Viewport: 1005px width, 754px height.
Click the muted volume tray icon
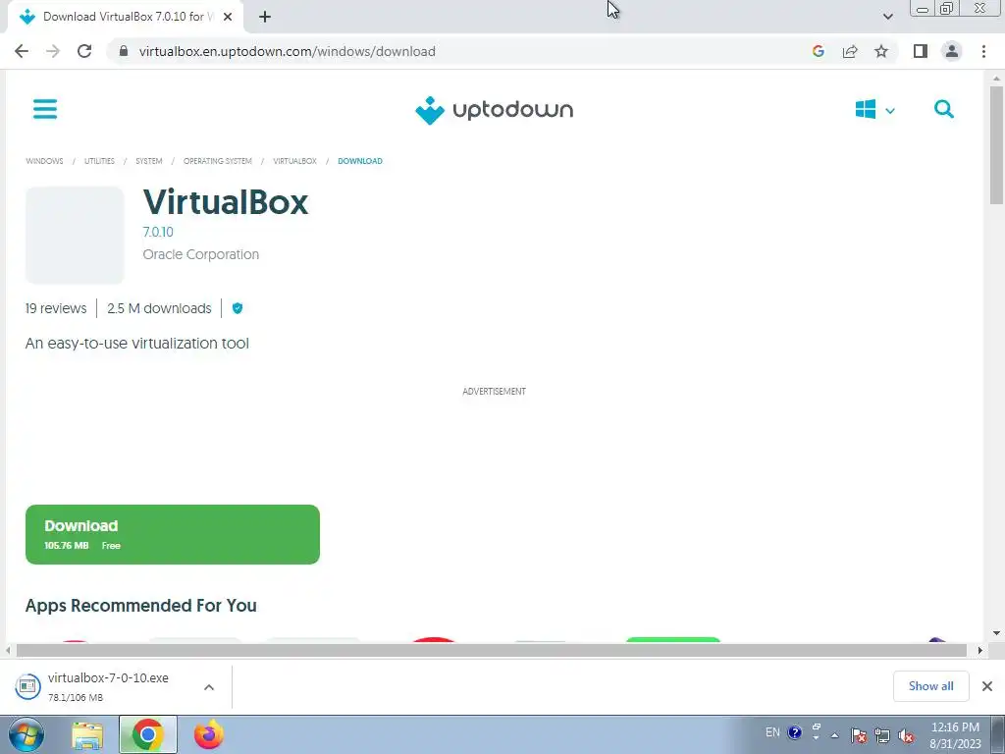pyautogui.click(x=906, y=735)
